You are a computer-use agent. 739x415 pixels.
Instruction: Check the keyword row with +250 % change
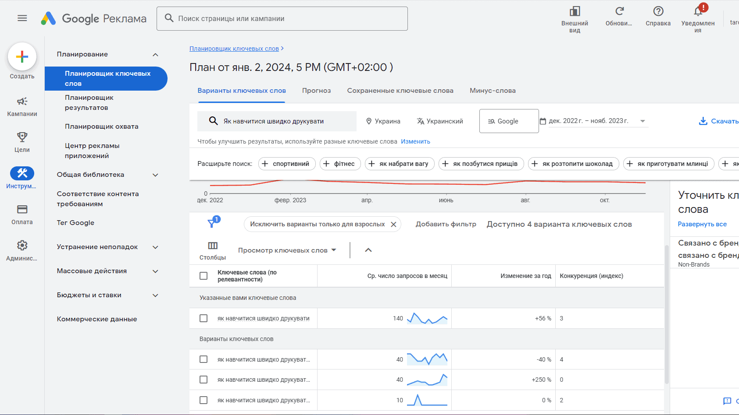pyautogui.click(x=203, y=380)
